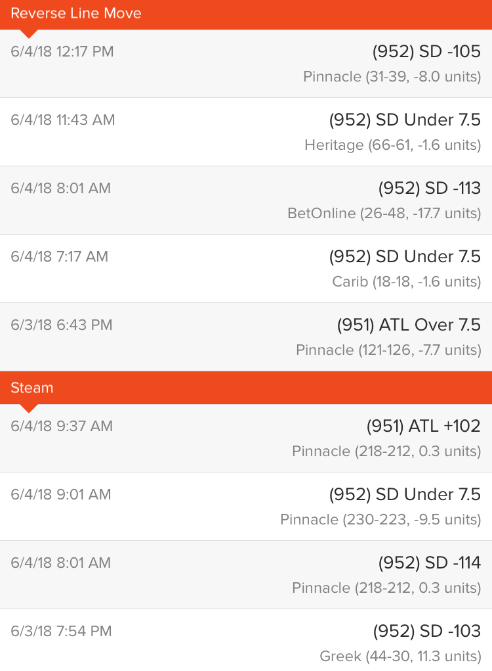Open the Greek SD -103 steam entry

pos(246,640)
